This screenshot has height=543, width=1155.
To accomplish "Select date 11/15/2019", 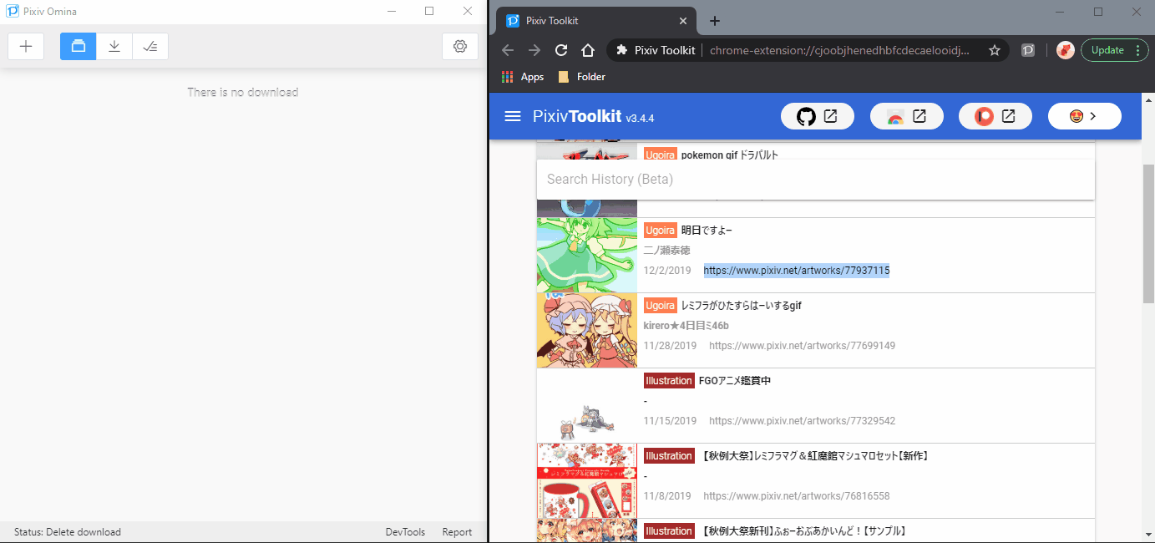I will click(671, 421).
